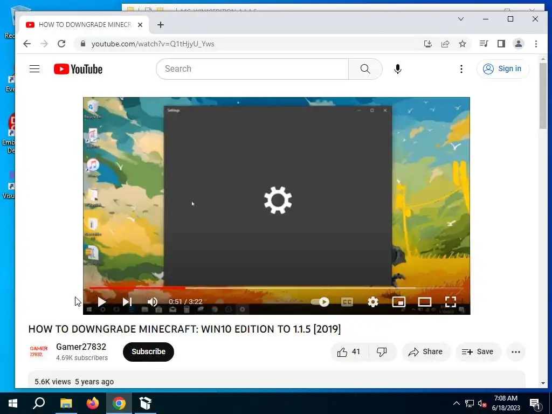Switch to theater mode icon
This screenshot has height=414, width=552.
[425, 302]
